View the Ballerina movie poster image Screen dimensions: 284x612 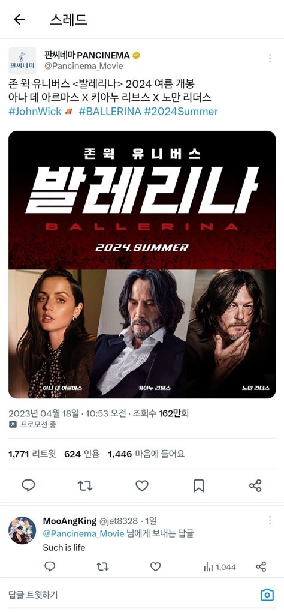(x=142, y=264)
